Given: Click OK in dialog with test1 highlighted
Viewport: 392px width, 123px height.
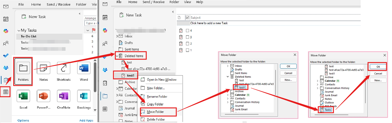Looking at the screenshot, I should coord(288,66).
